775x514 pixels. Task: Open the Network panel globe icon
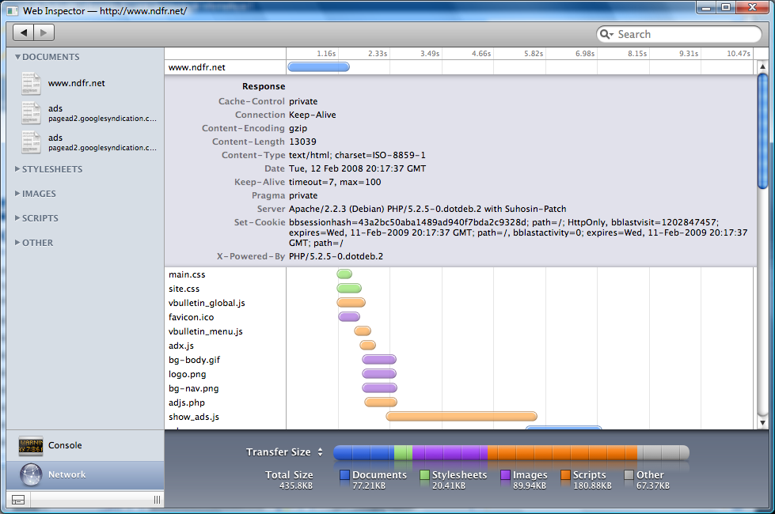tap(31, 474)
